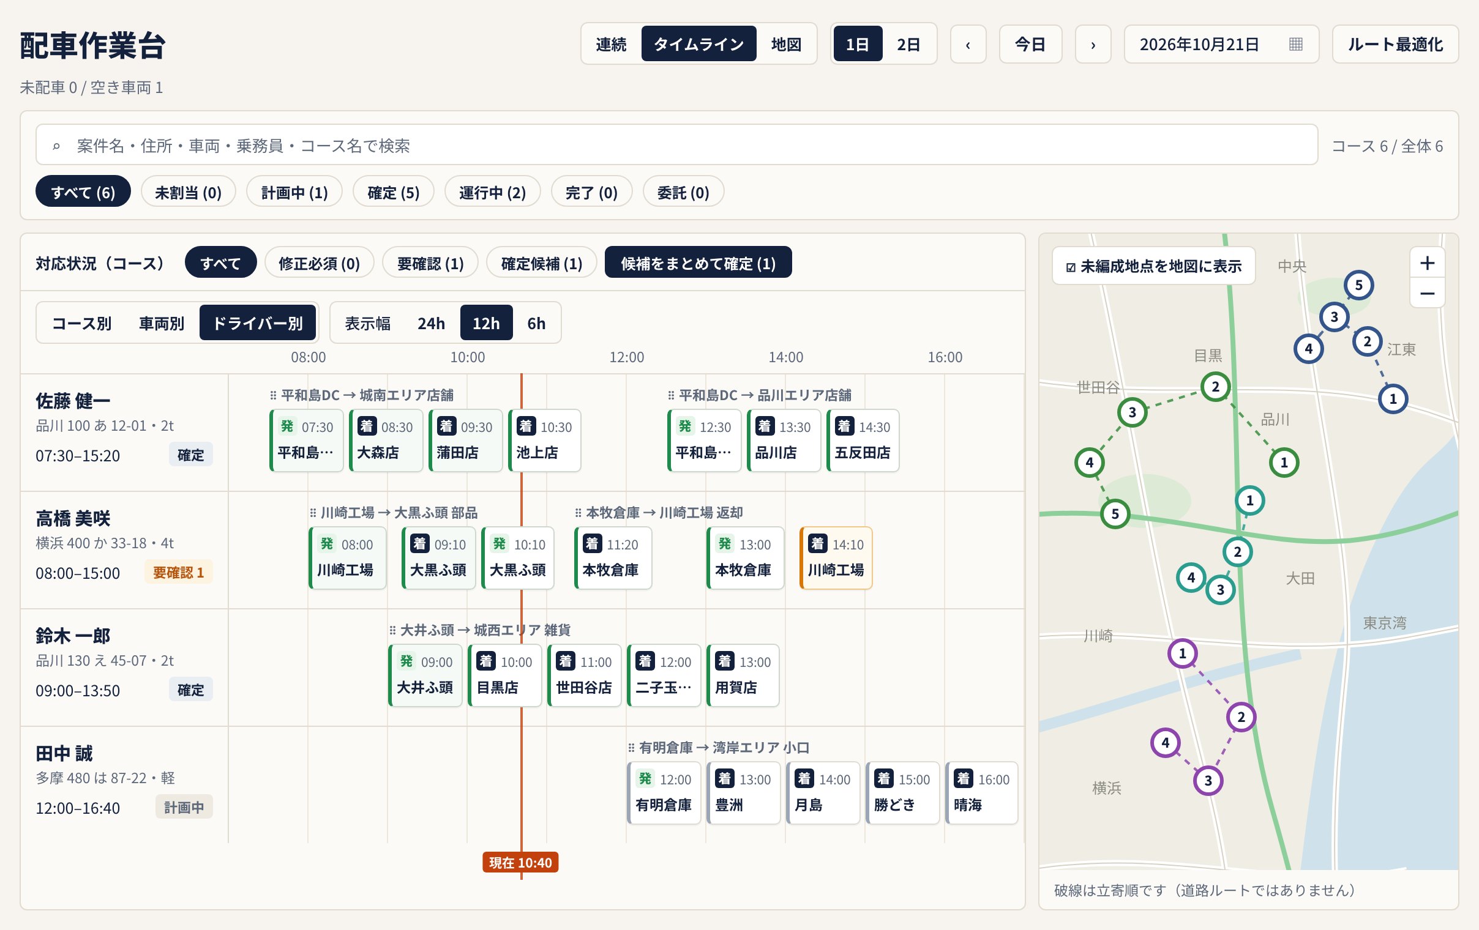1479x930 pixels.
Task: Zoom out on the map
Action: pyautogui.click(x=1427, y=294)
